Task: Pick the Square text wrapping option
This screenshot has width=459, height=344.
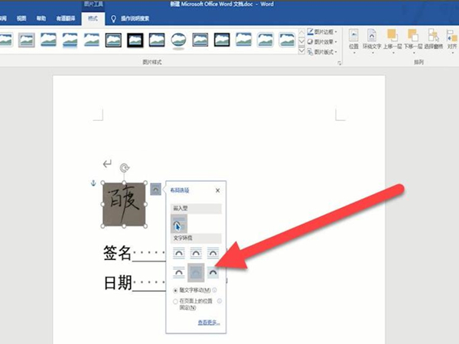Action: pos(179,252)
